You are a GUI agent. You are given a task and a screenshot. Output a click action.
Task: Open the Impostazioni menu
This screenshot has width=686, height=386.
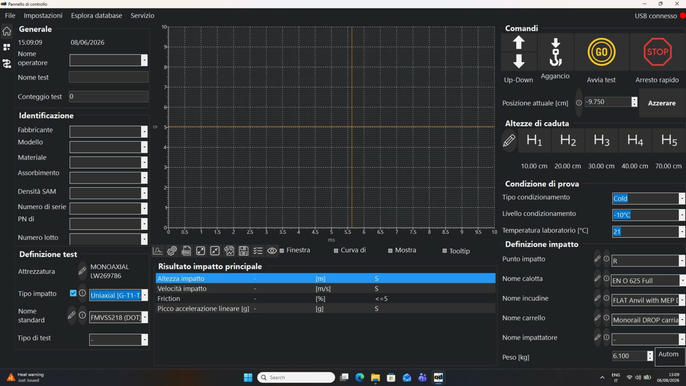tap(43, 15)
